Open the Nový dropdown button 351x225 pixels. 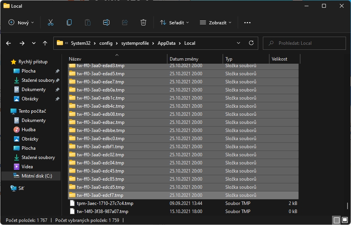(x=22, y=23)
